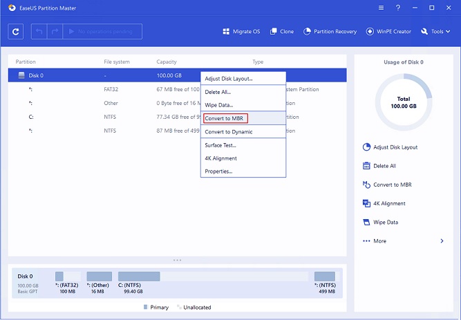Click the Adjust Disk Layout pie icon in side panel

click(366, 147)
